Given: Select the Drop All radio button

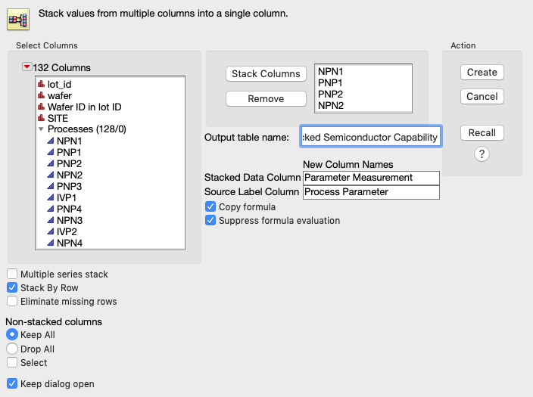Looking at the screenshot, I should (x=12, y=349).
